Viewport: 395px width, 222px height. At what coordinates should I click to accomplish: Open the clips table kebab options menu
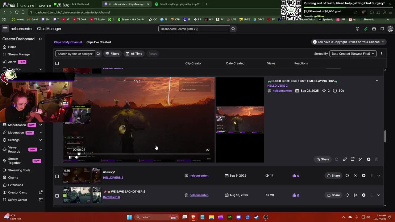(381, 54)
